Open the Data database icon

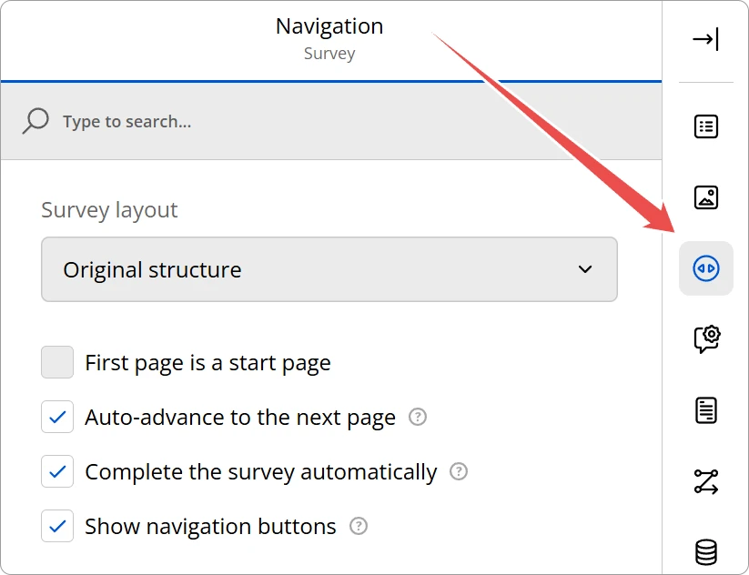click(705, 551)
